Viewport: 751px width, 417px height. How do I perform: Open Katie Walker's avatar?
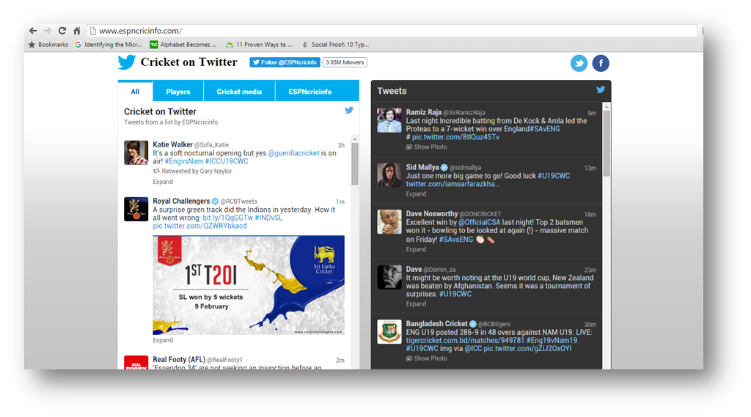[136, 152]
